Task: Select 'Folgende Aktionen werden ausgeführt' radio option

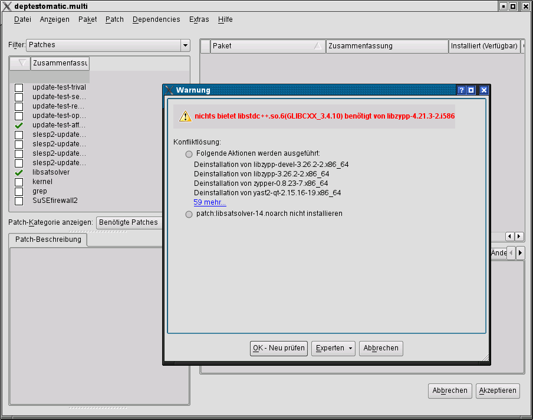Action: pyautogui.click(x=189, y=154)
